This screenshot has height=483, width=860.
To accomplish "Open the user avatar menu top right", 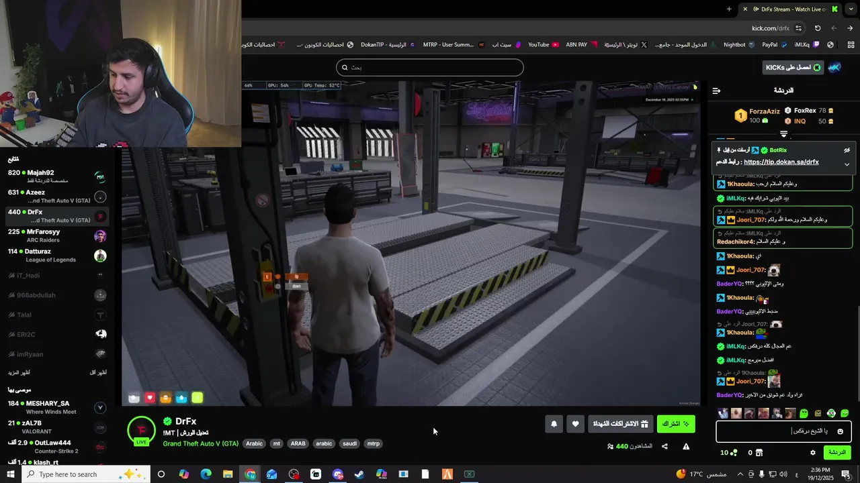I will tap(835, 68).
